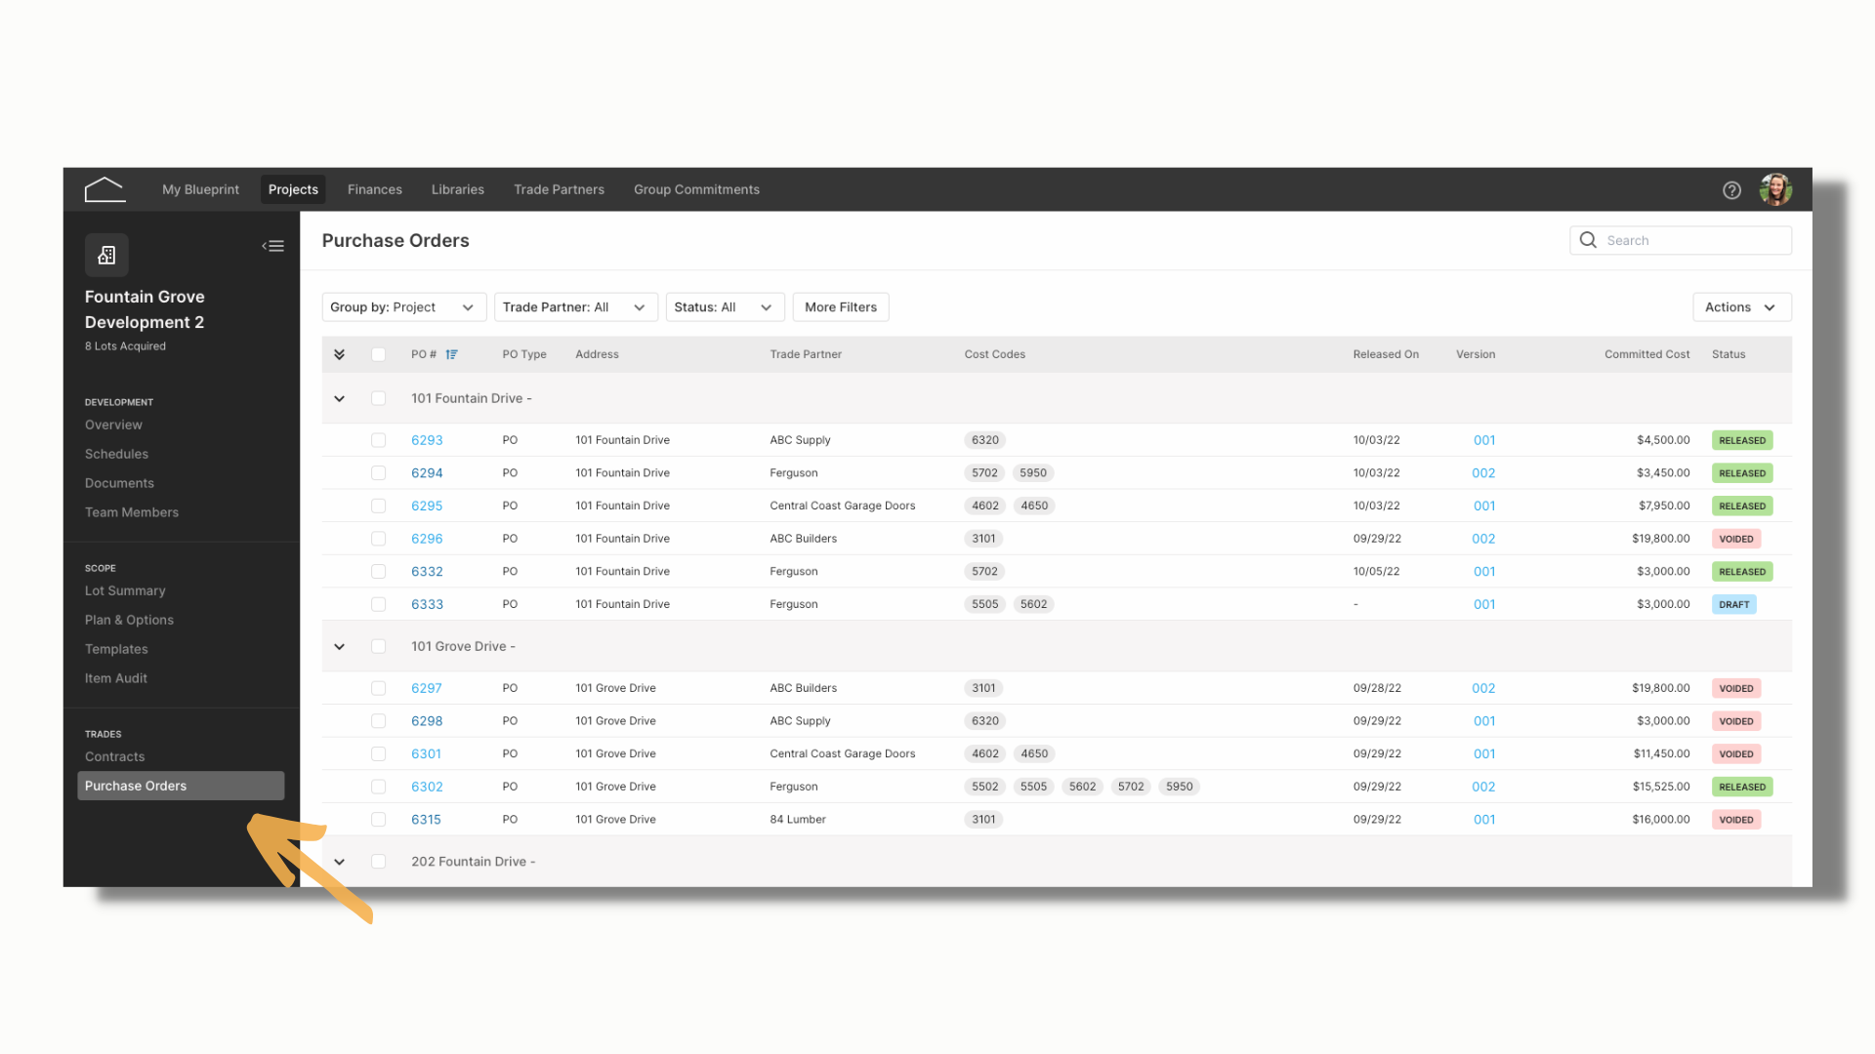
Task: Collapse the sidebar menu icon
Action: point(273,246)
